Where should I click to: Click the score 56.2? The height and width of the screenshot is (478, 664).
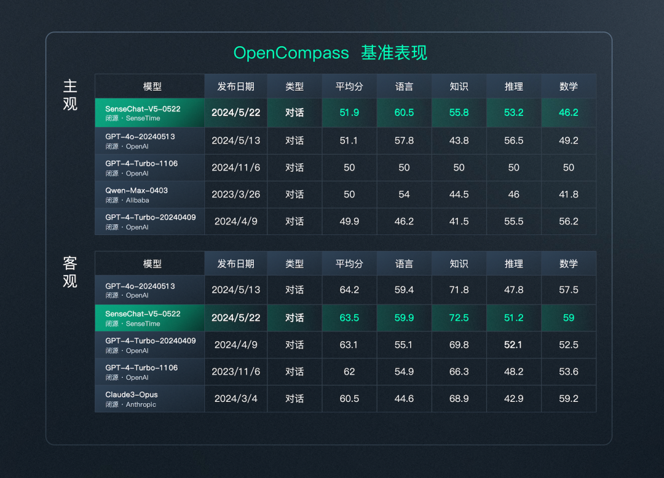(569, 222)
